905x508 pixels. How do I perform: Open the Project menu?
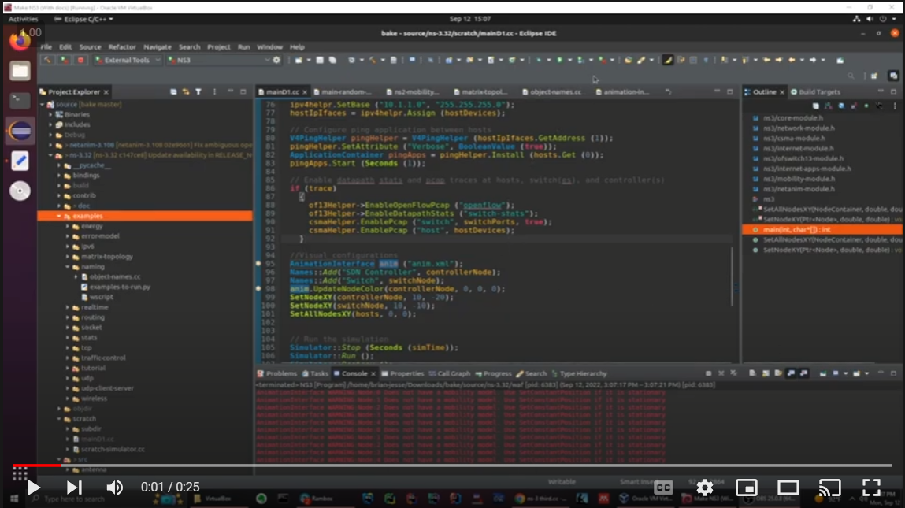click(218, 46)
